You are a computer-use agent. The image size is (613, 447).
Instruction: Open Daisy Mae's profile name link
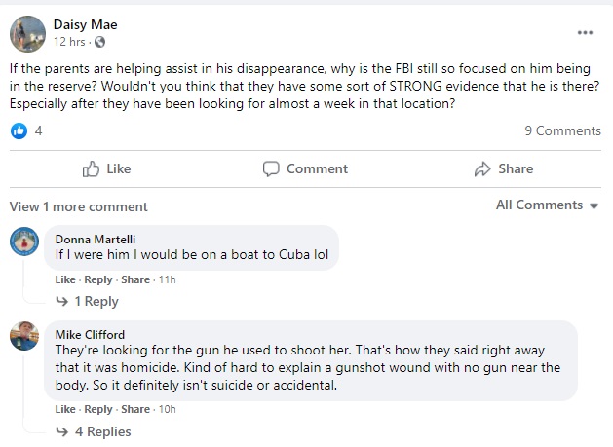pyautogui.click(x=82, y=23)
